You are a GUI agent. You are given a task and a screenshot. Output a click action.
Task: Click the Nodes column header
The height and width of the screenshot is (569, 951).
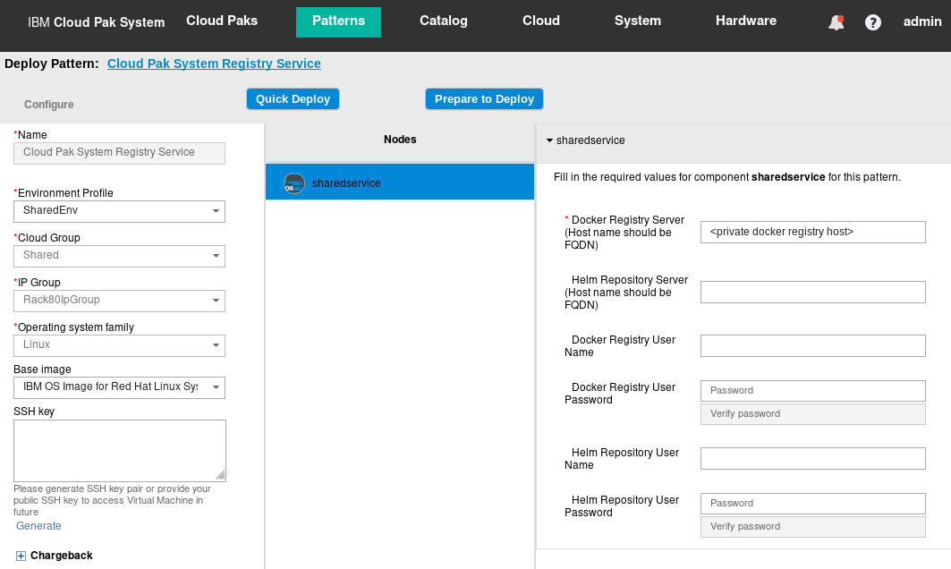click(400, 140)
